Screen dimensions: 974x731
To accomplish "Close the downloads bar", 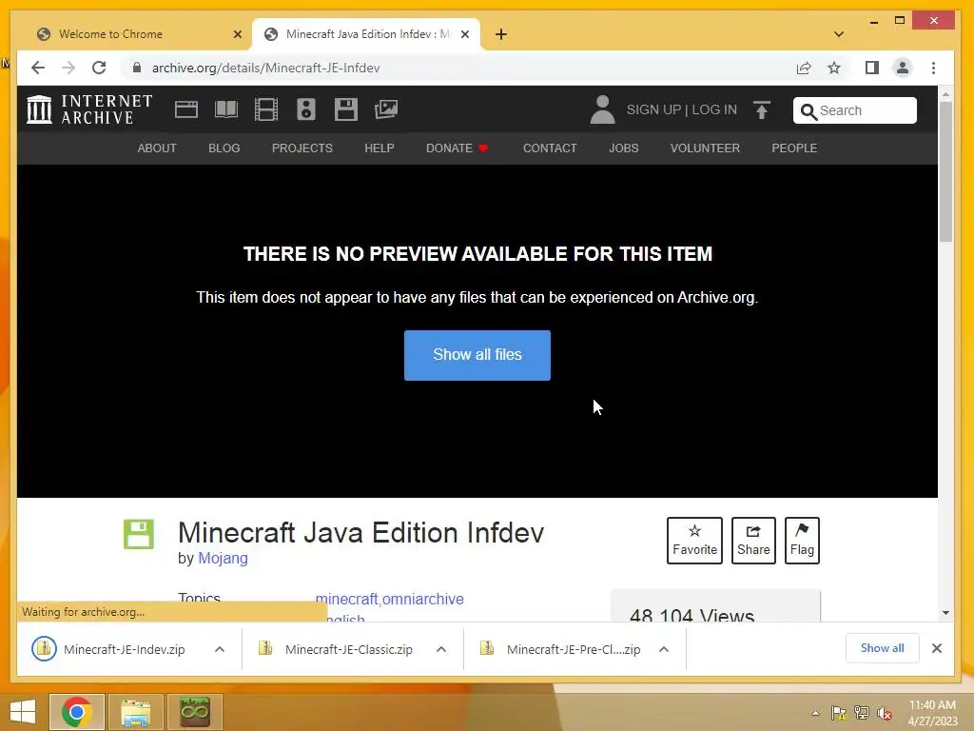I will tap(937, 648).
